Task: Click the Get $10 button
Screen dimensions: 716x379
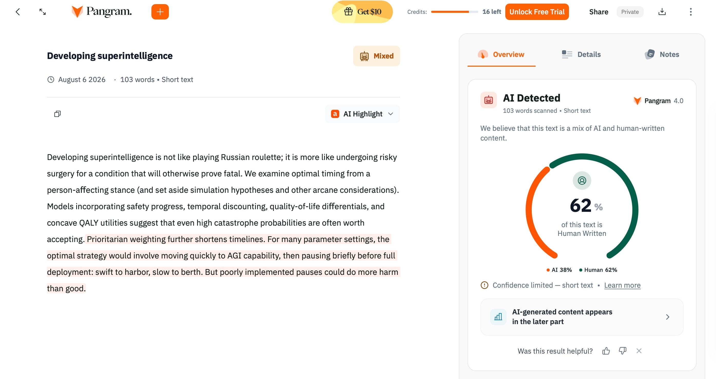Action: point(362,12)
